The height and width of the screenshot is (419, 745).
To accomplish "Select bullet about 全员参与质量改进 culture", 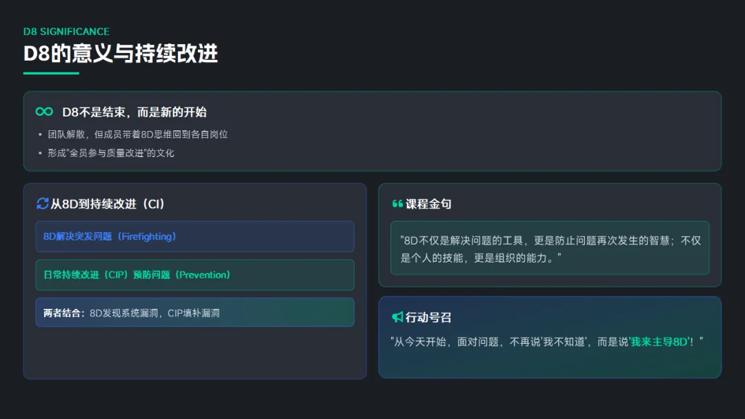I will (x=110, y=153).
